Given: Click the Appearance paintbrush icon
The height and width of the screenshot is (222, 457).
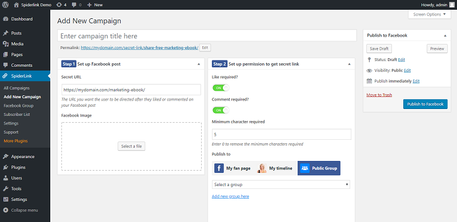Looking at the screenshot, I should coord(6,156).
